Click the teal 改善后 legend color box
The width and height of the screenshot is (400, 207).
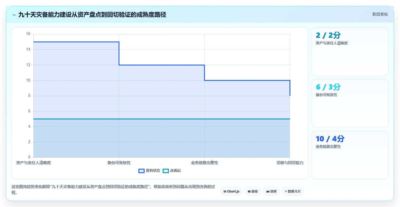coord(166,171)
